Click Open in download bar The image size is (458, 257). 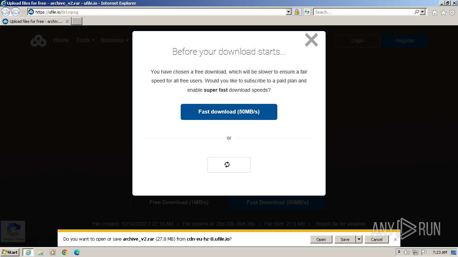click(x=321, y=240)
